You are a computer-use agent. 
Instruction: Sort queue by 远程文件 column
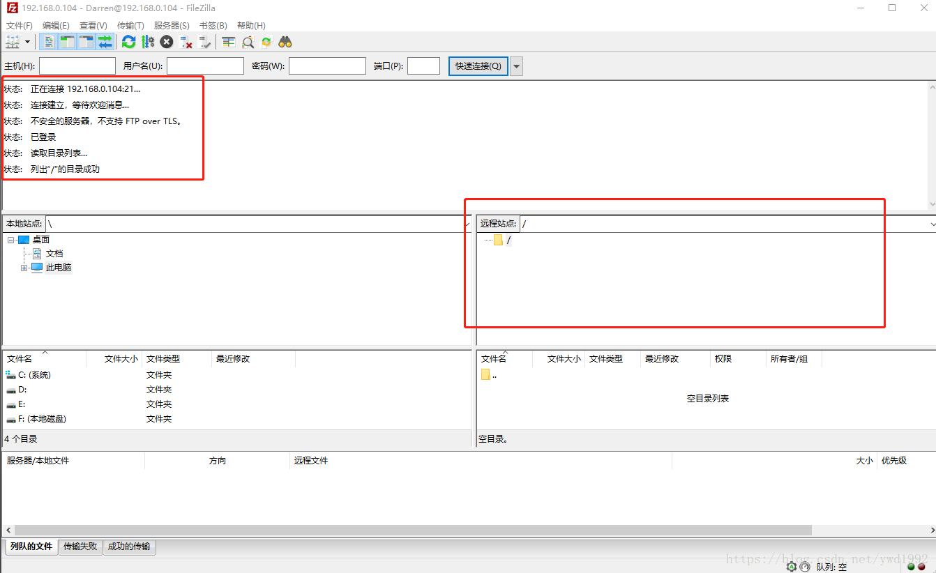pos(481,461)
